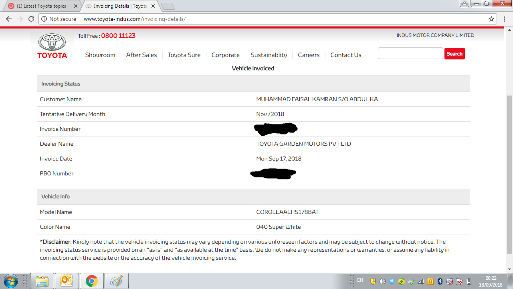Open a new browser tab
The image size is (513, 289).
pyautogui.click(x=168, y=6)
